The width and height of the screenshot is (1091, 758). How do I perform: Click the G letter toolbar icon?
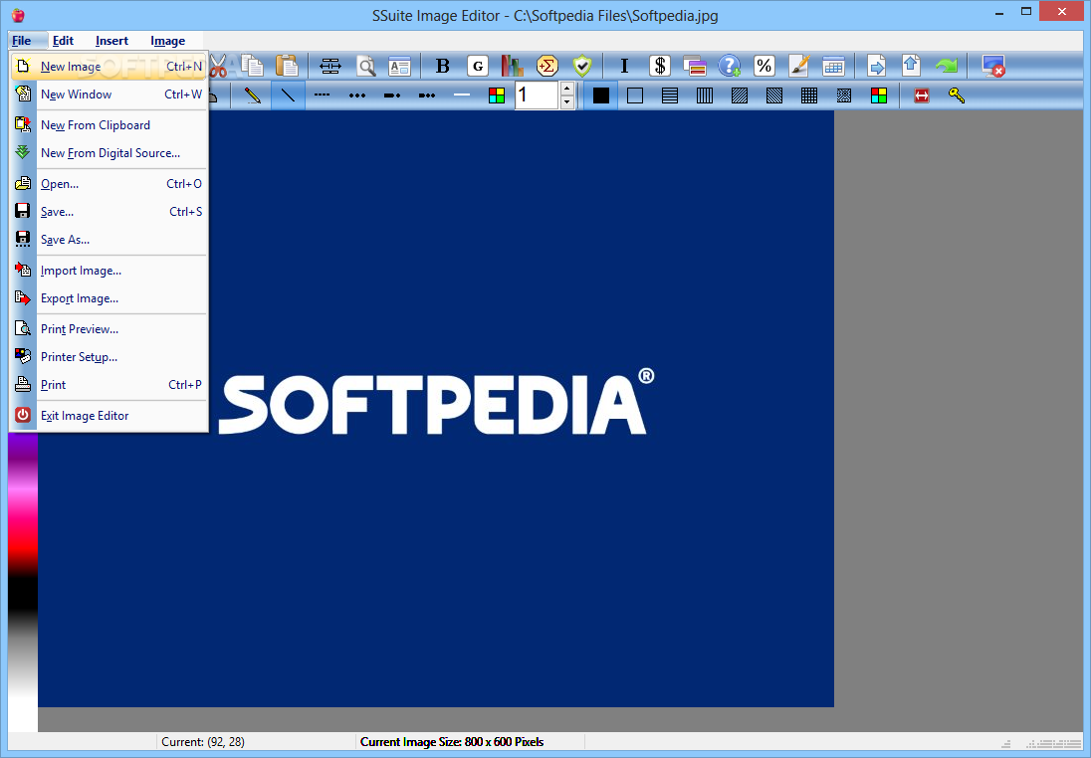(478, 66)
